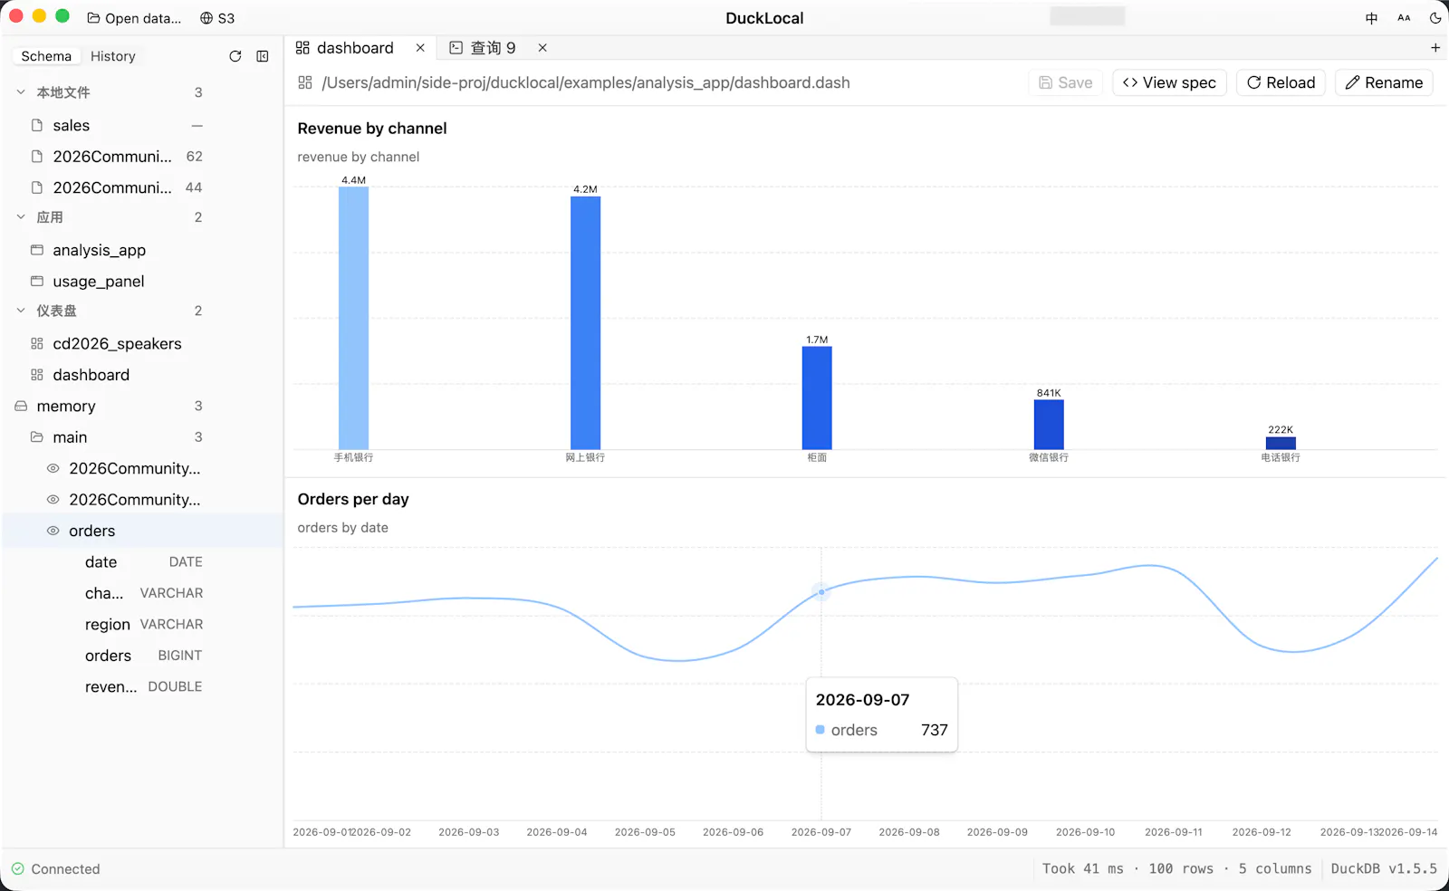Click the 柜面 bar in revenue chart
The image size is (1449, 891).
pyautogui.click(x=817, y=398)
